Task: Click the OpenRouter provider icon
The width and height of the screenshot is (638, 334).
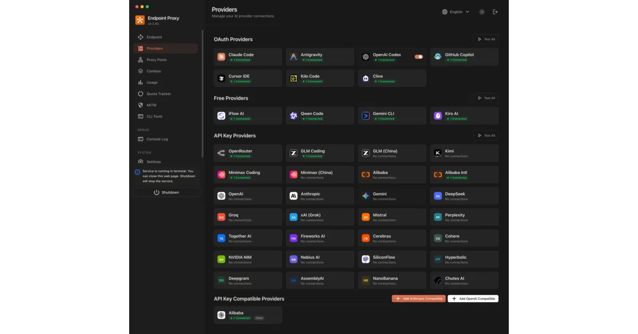Action: [x=221, y=153]
